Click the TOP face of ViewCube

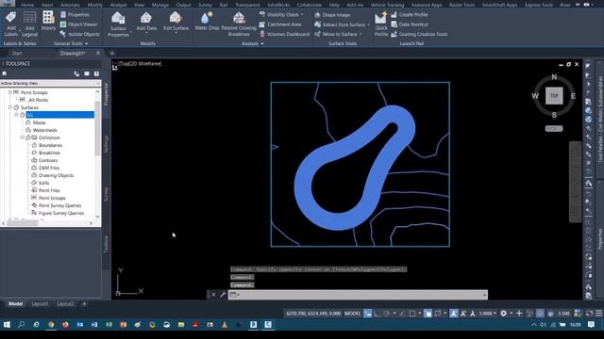pos(554,96)
